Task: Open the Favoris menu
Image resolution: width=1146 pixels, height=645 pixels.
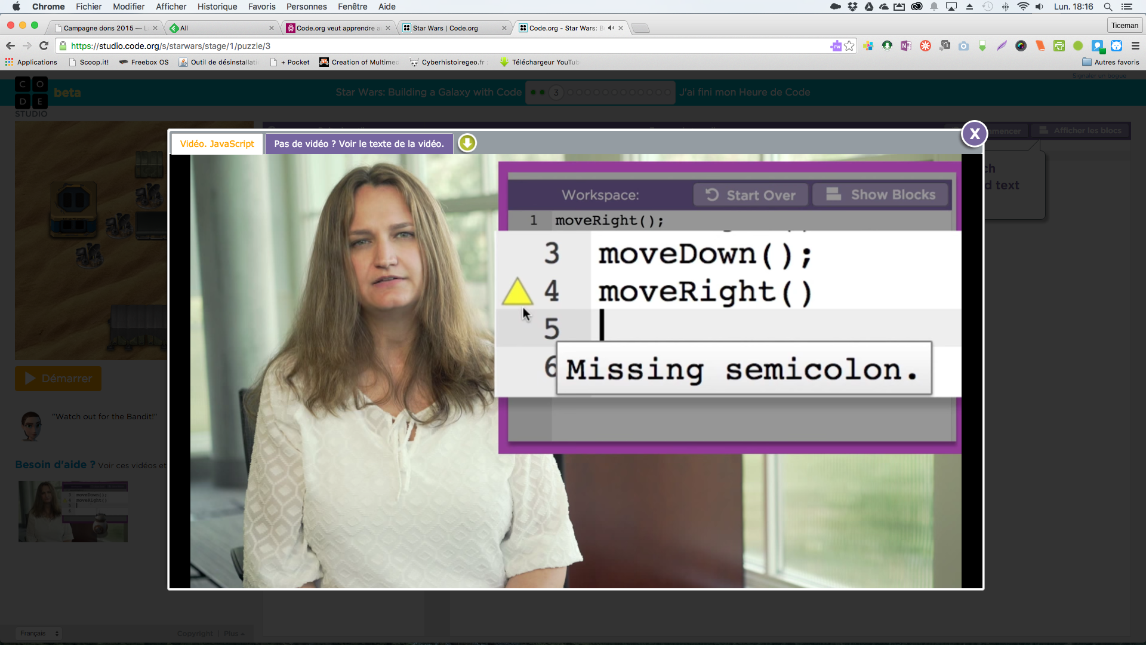Action: tap(261, 7)
